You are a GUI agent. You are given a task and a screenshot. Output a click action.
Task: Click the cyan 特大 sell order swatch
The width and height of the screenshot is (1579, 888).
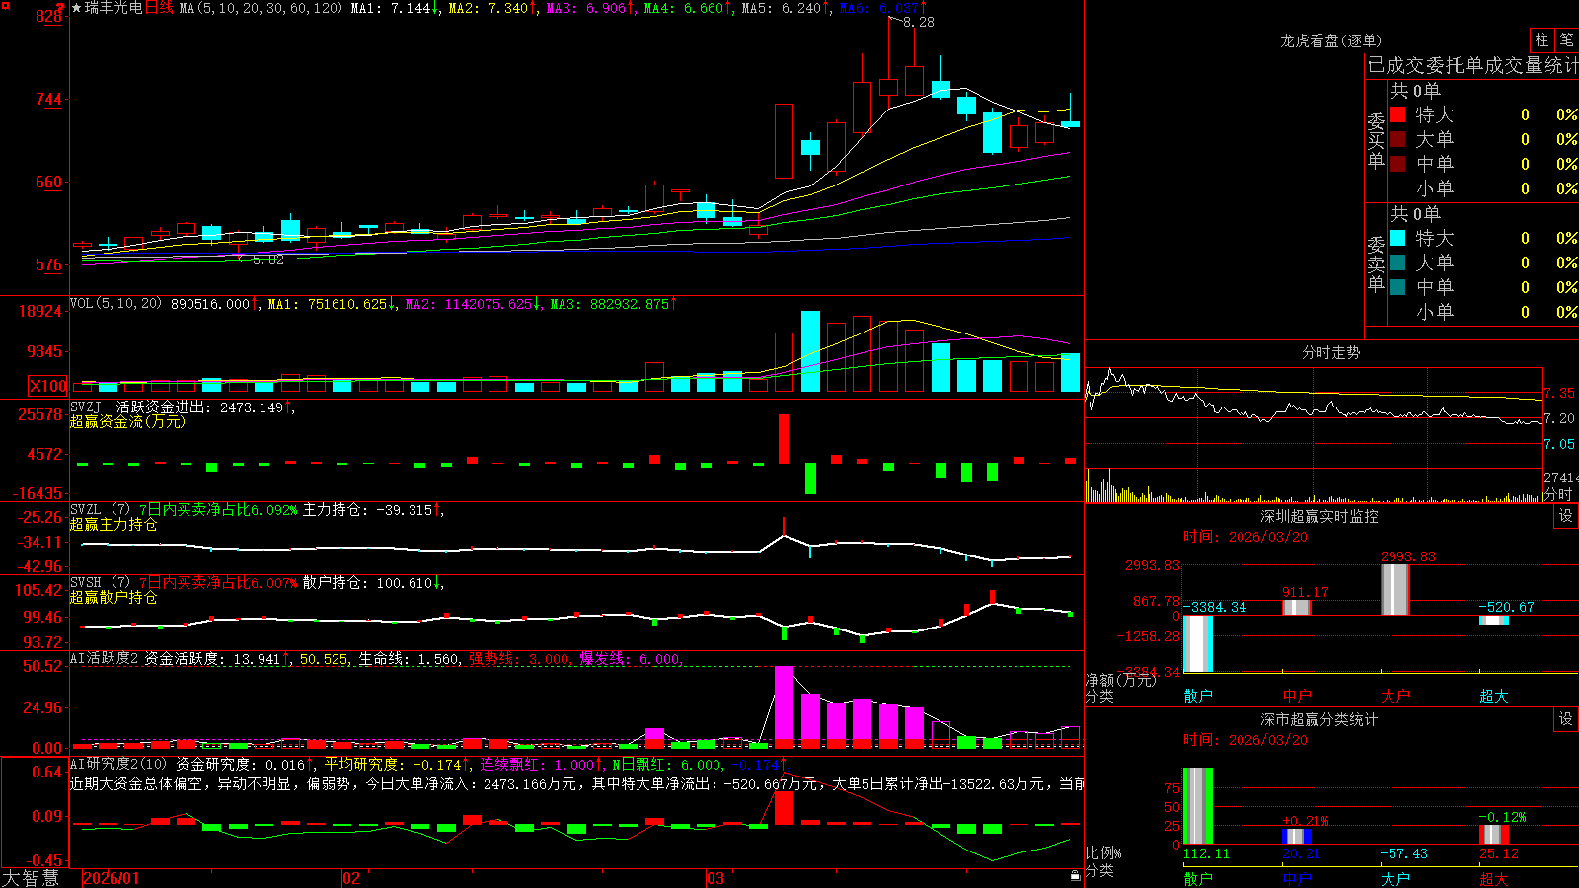[x=1397, y=238]
